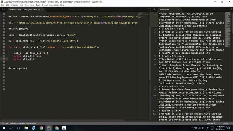Change Python syntax in status bar
Viewport: 233px width, 131px height.
(x=225, y=123)
